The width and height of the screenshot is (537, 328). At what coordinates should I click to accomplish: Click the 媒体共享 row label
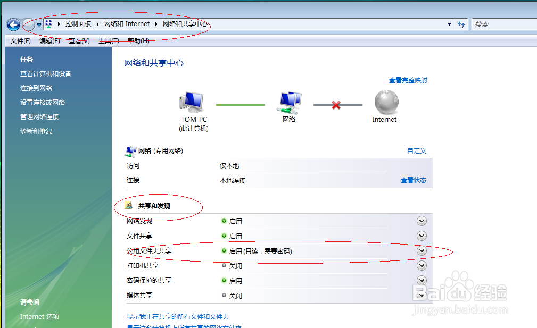click(139, 295)
